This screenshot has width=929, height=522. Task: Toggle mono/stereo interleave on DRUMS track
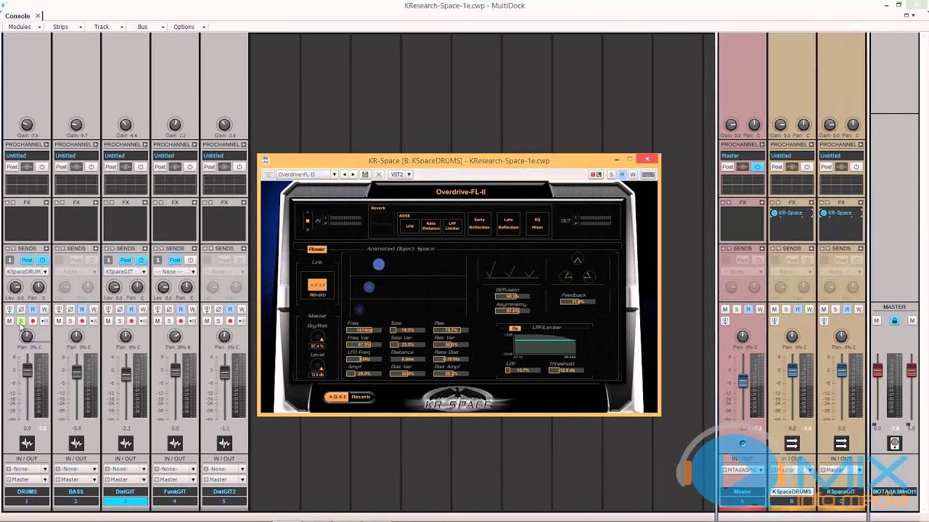[9, 310]
